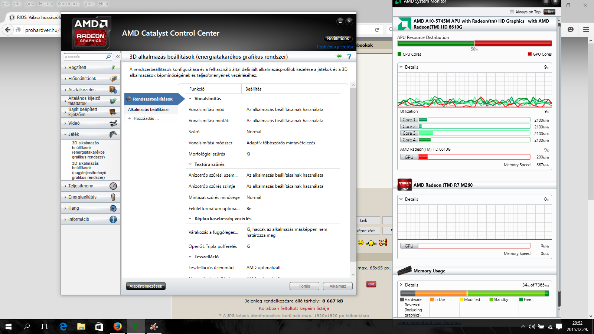Open the Probléma jelentése link

[x=336, y=47]
